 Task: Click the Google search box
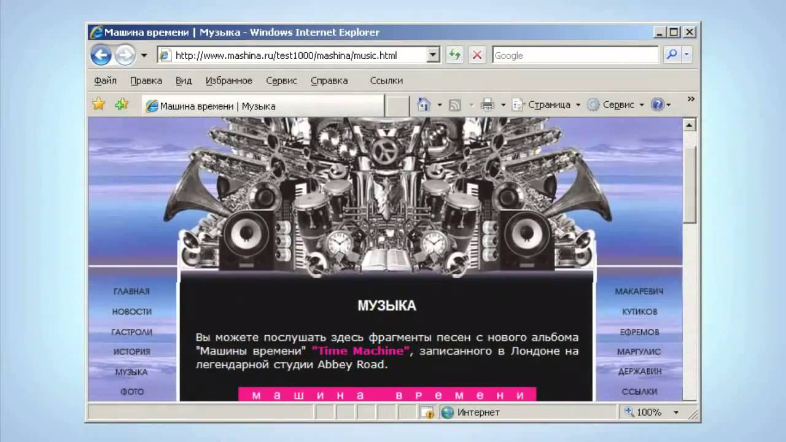point(575,55)
